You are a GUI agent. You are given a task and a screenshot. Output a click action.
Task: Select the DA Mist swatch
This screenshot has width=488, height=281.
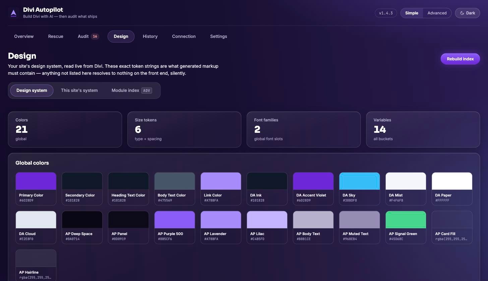pyautogui.click(x=406, y=189)
